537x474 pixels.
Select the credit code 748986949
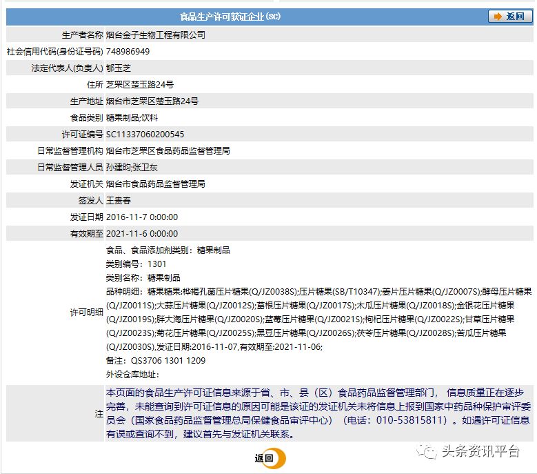128,52
